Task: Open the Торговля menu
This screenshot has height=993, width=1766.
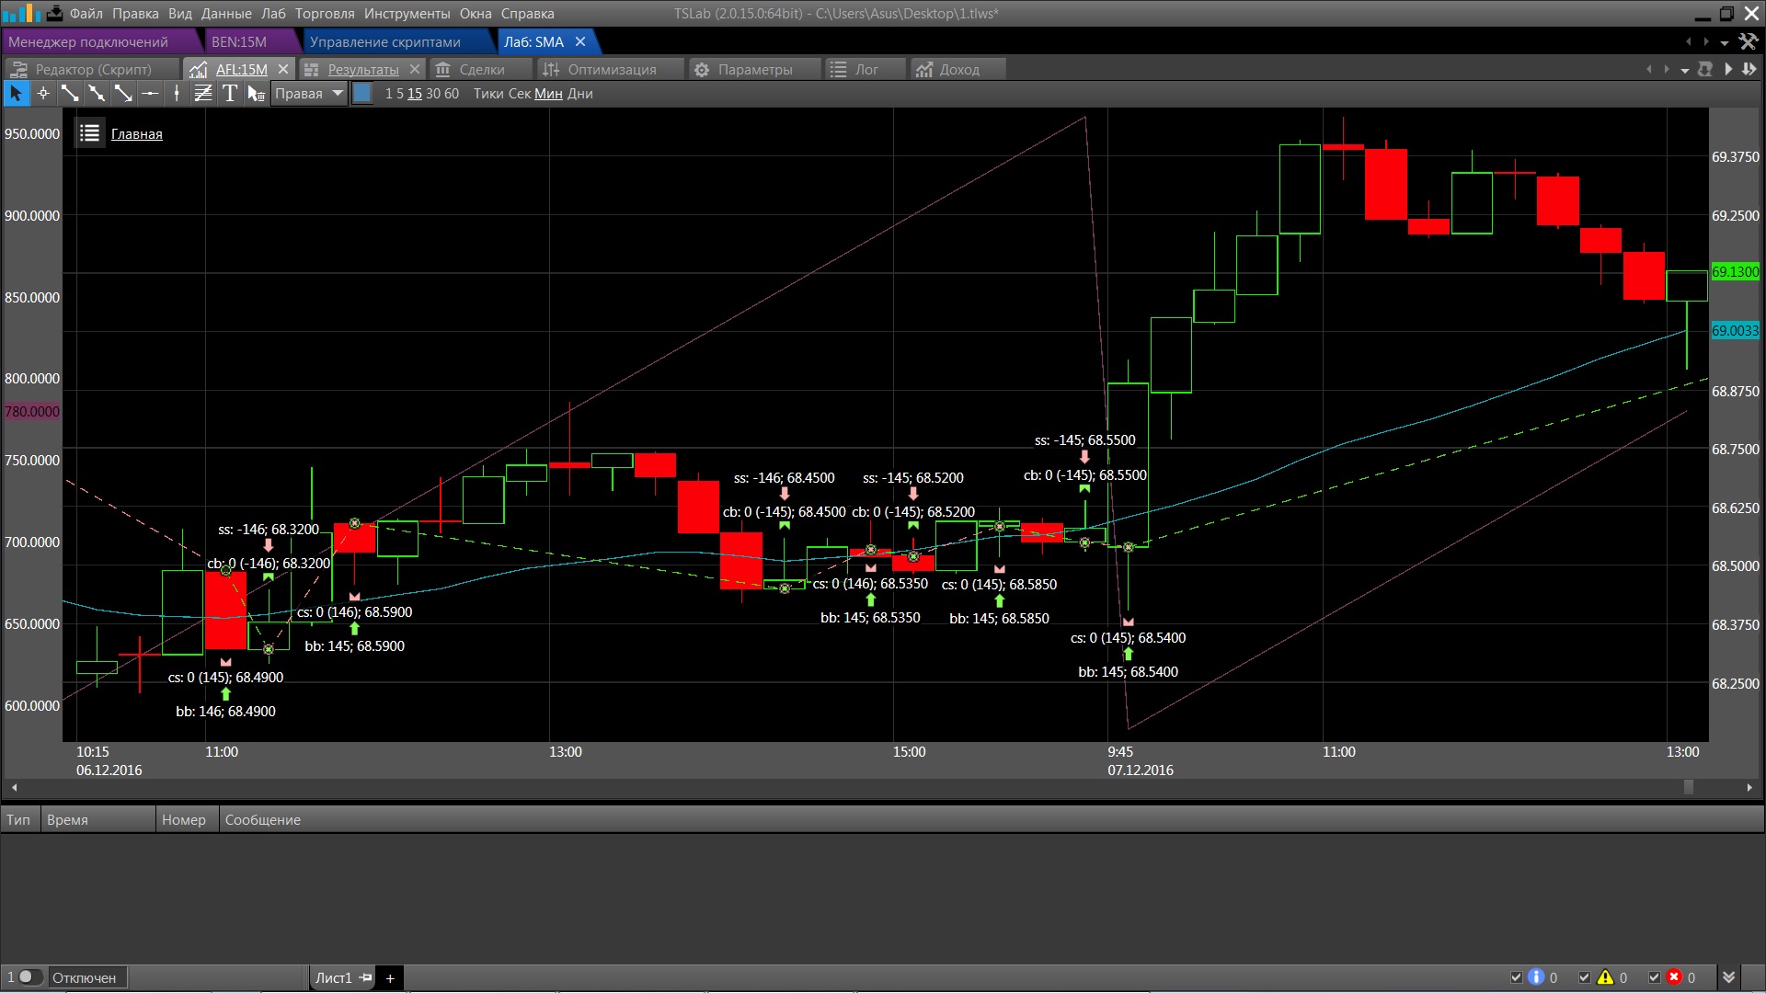Action: coord(324,13)
